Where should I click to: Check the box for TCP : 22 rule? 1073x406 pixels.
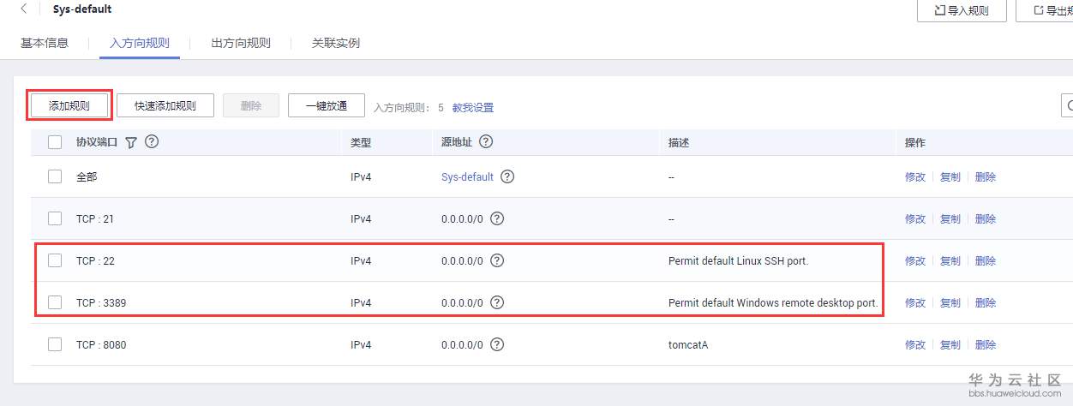click(55, 260)
